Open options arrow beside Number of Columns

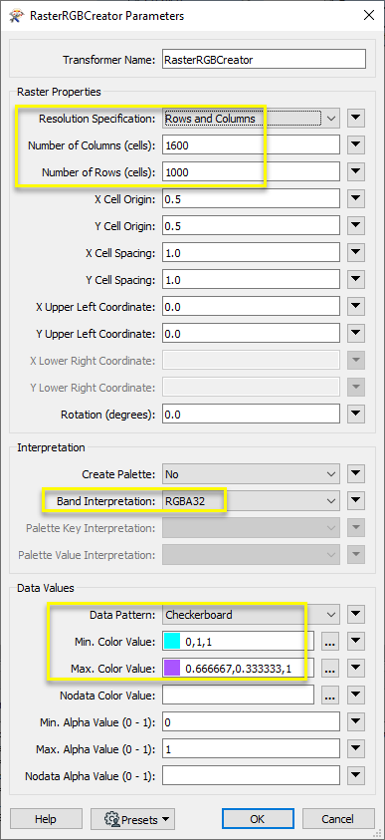pos(356,144)
